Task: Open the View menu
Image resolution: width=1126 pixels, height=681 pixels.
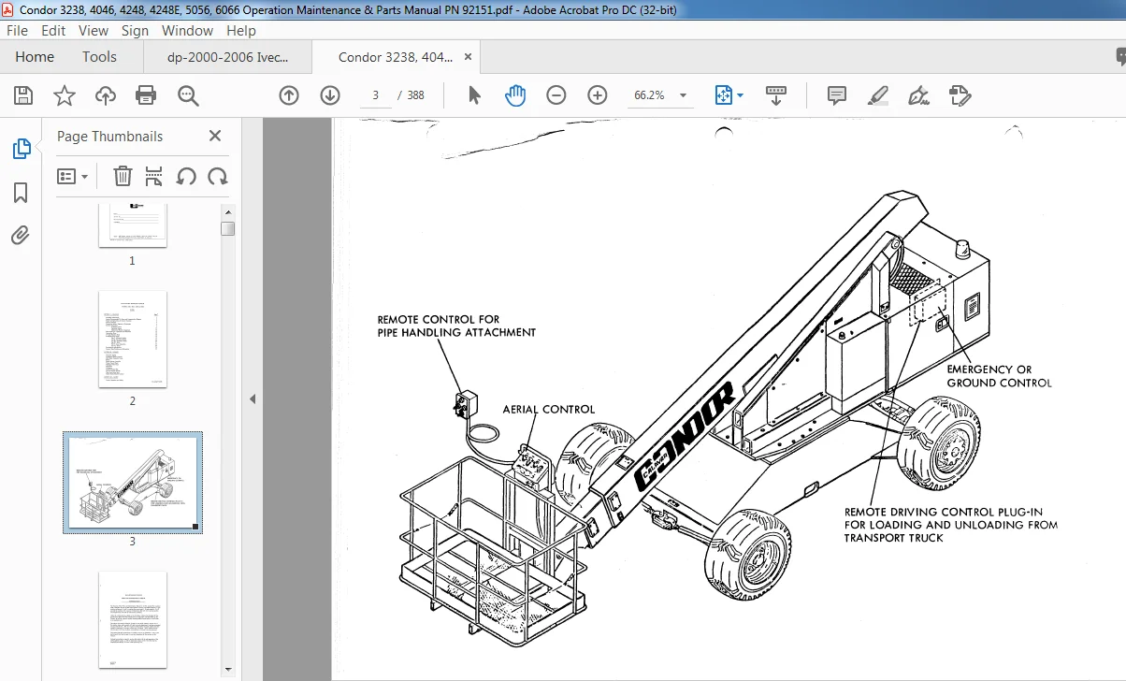Action: point(94,30)
